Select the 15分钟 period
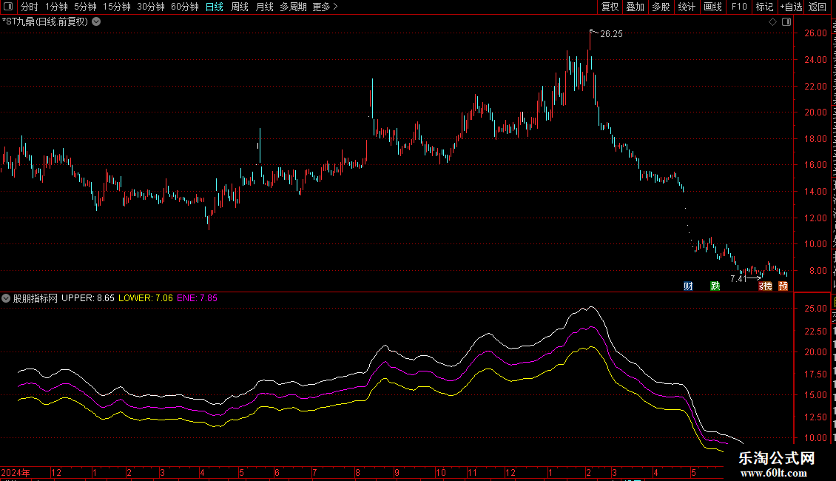Screen dimensions: 836x481 pos(117,7)
